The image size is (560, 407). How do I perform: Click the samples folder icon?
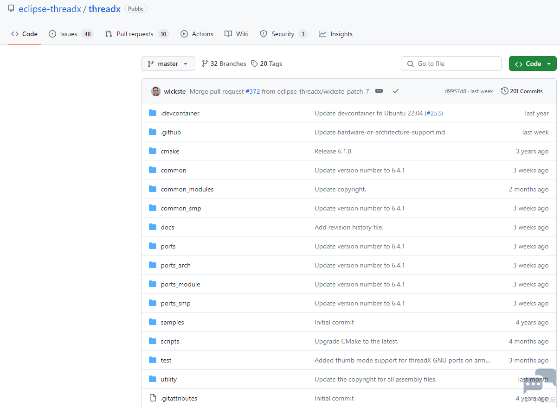(x=153, y=322)
